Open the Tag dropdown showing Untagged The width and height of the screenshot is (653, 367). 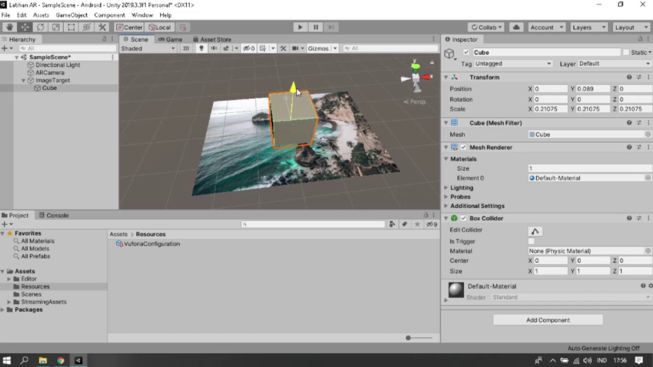(x=513, y=64)
